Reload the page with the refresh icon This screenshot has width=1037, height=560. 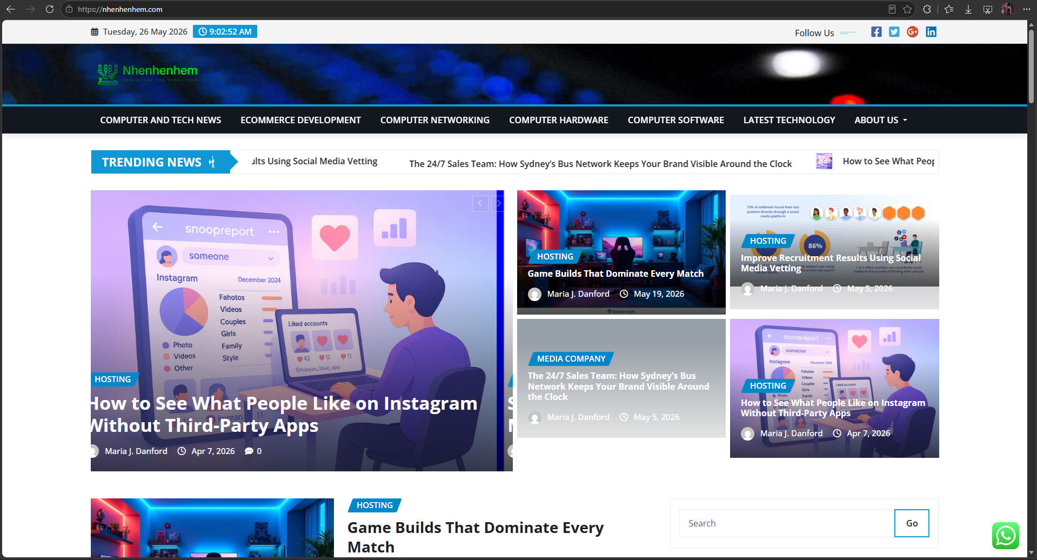click(50, 9)
